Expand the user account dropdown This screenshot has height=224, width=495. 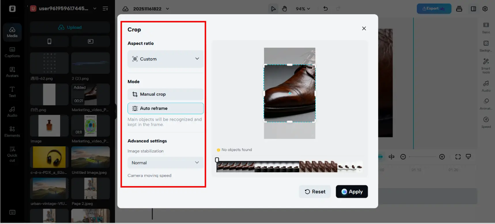coord(95,9)
